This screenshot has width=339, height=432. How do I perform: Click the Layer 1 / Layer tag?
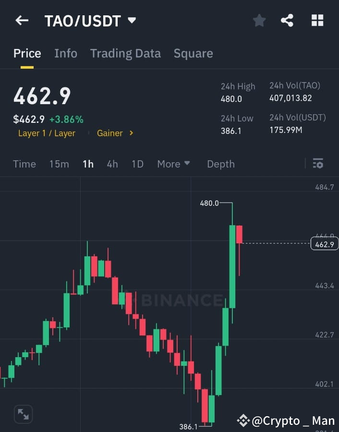tap(47, 133)
